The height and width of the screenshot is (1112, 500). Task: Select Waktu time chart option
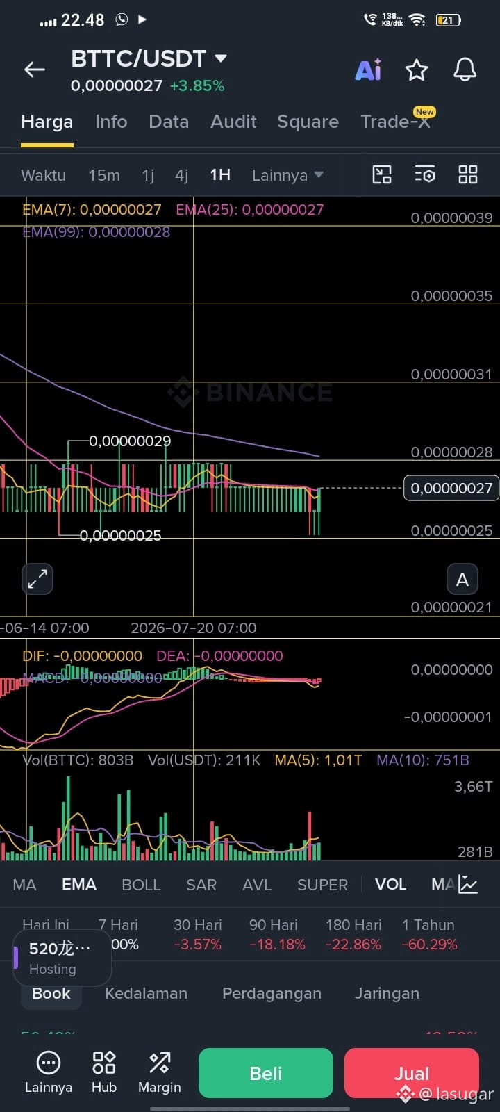(43, 175)
